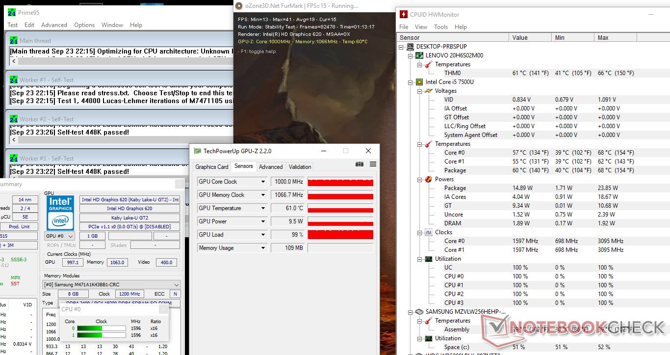Open Prime95 Advanced menu
Screen dimensions: 670x355
coord(54,25)
